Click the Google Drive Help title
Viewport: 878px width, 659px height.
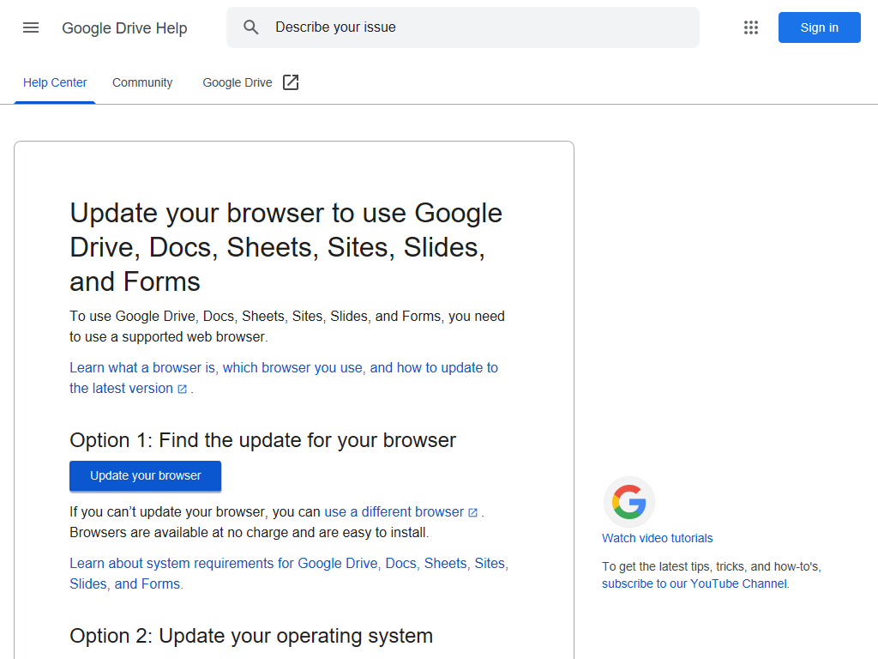(124, 28)
